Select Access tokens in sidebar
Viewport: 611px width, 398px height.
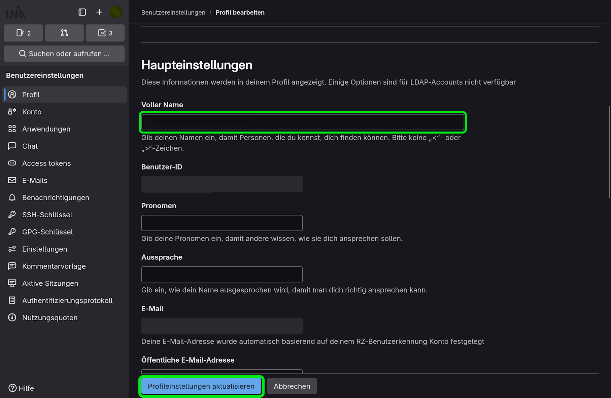pos(46,163)
